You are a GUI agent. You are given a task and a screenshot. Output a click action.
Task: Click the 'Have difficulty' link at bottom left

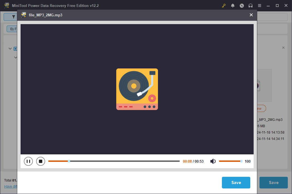pos(11,187)
